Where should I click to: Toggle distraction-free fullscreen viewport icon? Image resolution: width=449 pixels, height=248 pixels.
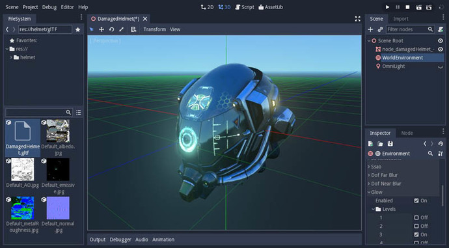click(358, 19)
